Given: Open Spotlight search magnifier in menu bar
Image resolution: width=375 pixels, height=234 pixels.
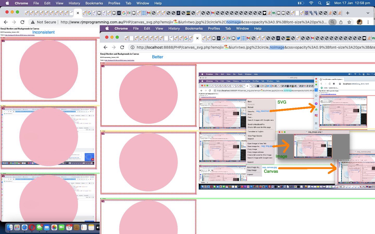Looking at the screenshot, I should (x=320, y=3).
